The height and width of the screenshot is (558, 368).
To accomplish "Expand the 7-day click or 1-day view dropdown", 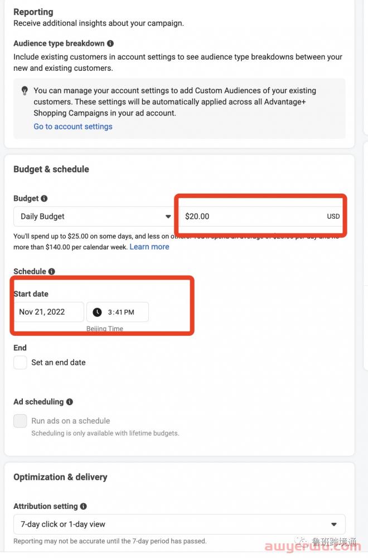I will click(179, 524).
